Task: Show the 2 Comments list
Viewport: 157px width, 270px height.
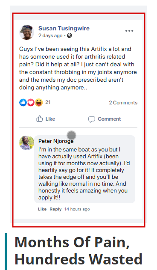Action: pos(123,103)
